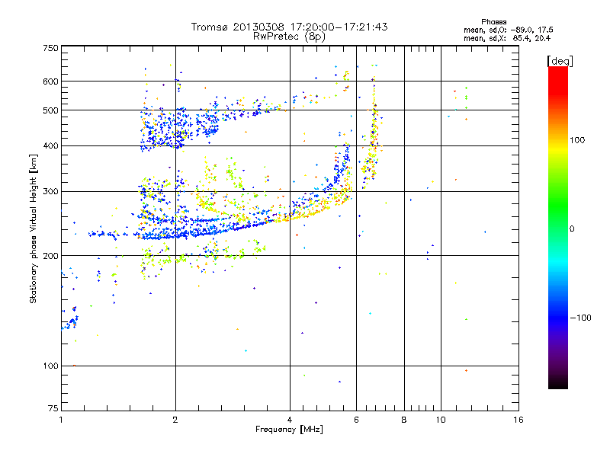Click the Frequency [MHz] axis label
Screen dimensions: 610x457
289,430
